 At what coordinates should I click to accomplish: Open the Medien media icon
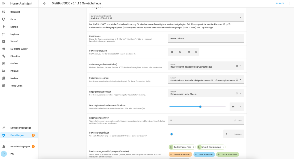click(x=3, y=78)
